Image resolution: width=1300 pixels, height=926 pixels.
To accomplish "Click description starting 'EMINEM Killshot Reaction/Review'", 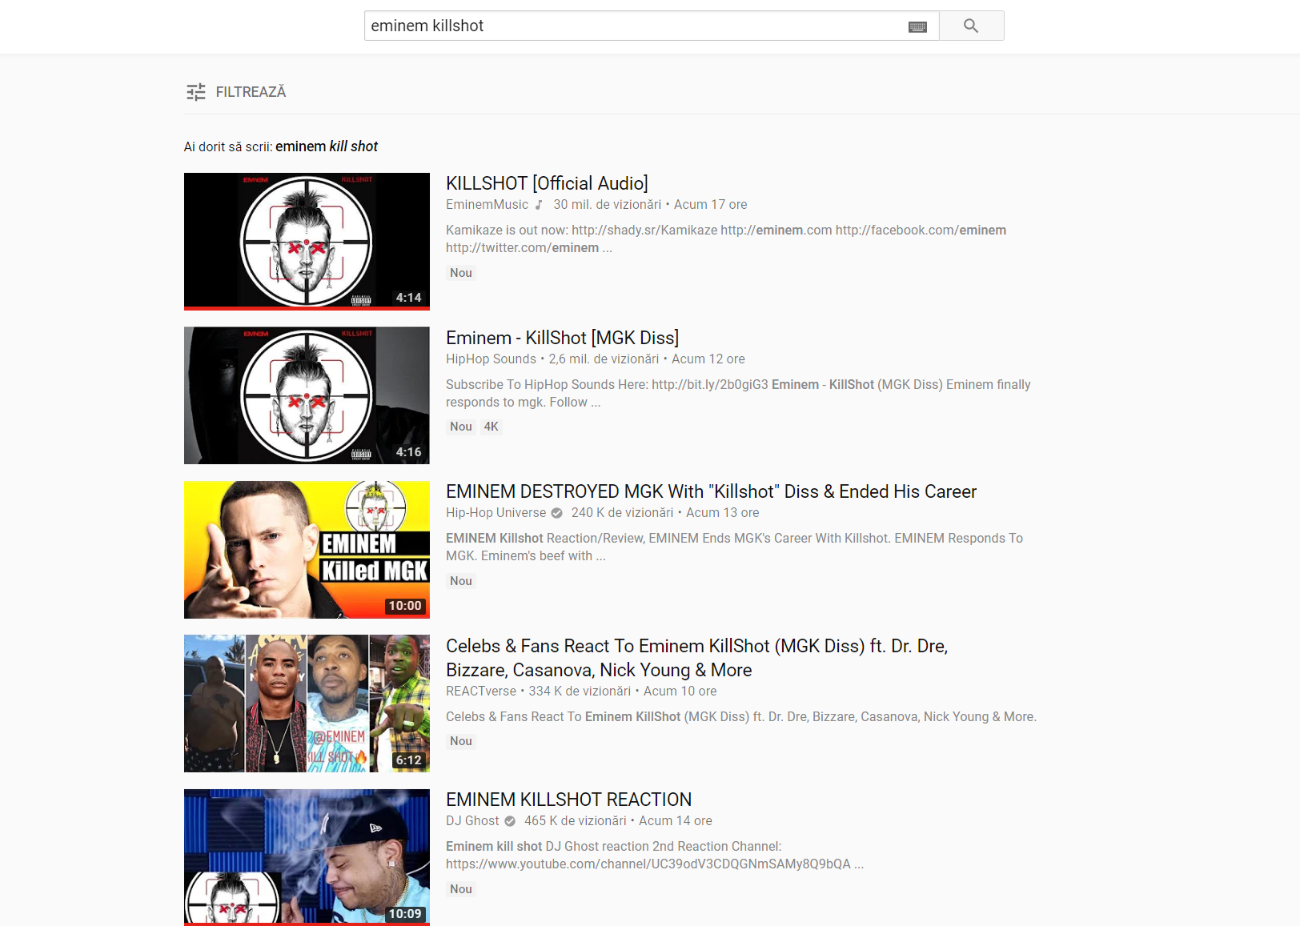I will pyautogui.click(x=734, y=547).
